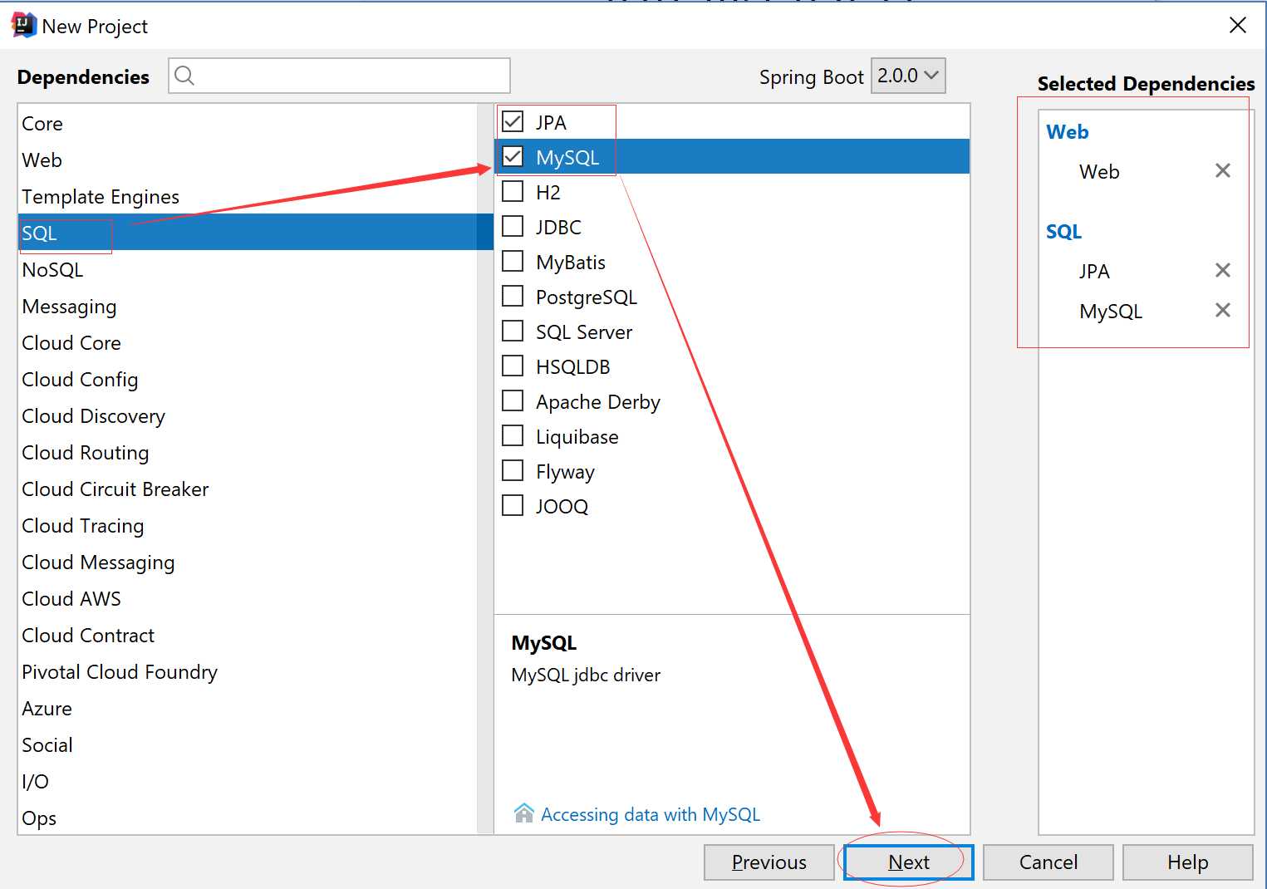Enable the PostgreSQL checkbox
Screen dimensions: 1267x889
pyautogui.click(x=513, y=296)
